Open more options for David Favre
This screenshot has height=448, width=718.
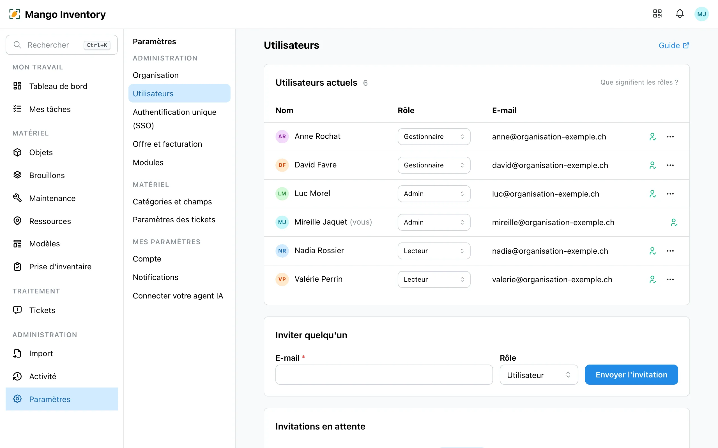click(x=670, y=165)
